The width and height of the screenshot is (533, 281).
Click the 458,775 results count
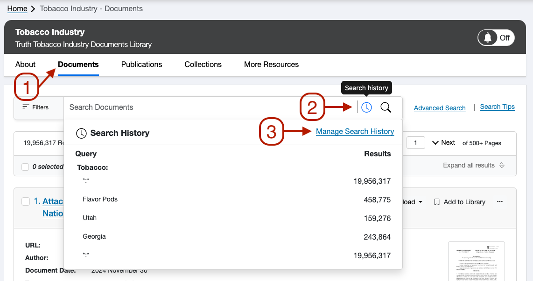(x=377, y=200)
